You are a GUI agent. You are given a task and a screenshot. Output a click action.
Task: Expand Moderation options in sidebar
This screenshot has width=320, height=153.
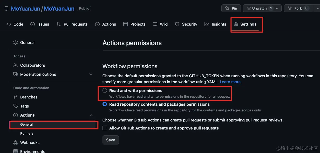tap(91, 74)
